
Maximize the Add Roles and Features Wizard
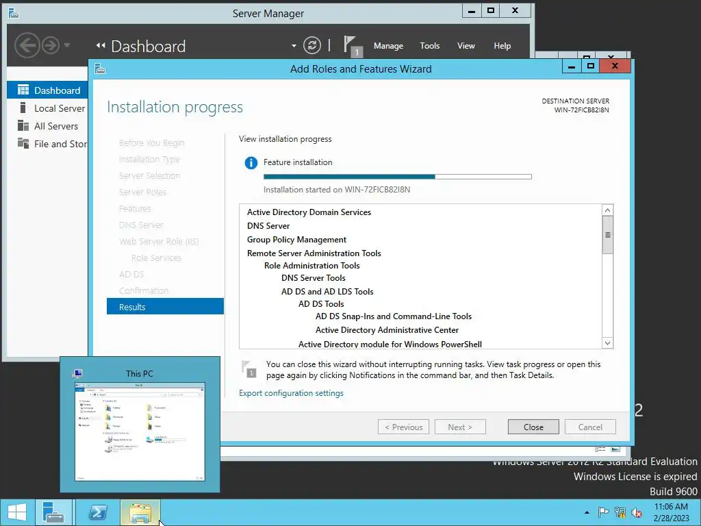pyautogui.click(x=591, y=66)
